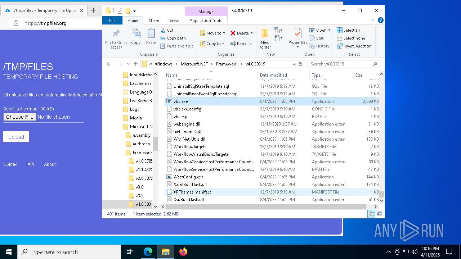Viewport: 461px width, 259px height.
Task: Click the Help question mark icon
Action: pos(380,21)
